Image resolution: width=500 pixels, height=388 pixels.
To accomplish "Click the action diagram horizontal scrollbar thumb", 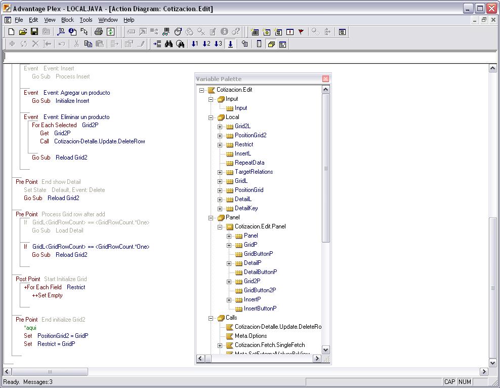I will pos(50,372).
